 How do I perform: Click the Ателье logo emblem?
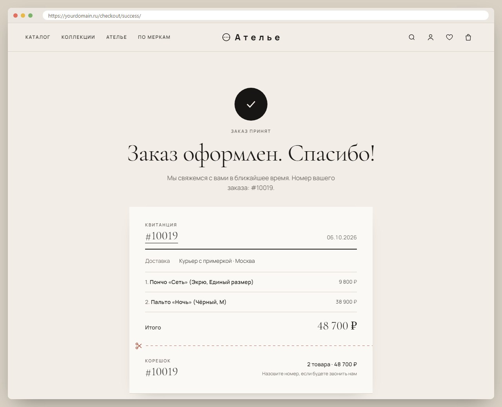[x=226, y=37]
